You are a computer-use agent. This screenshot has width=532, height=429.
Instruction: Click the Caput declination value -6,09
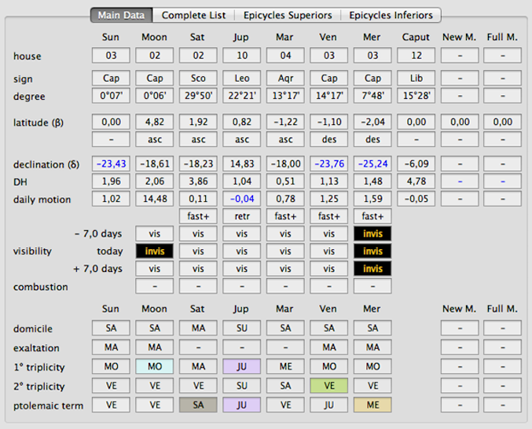416,163
